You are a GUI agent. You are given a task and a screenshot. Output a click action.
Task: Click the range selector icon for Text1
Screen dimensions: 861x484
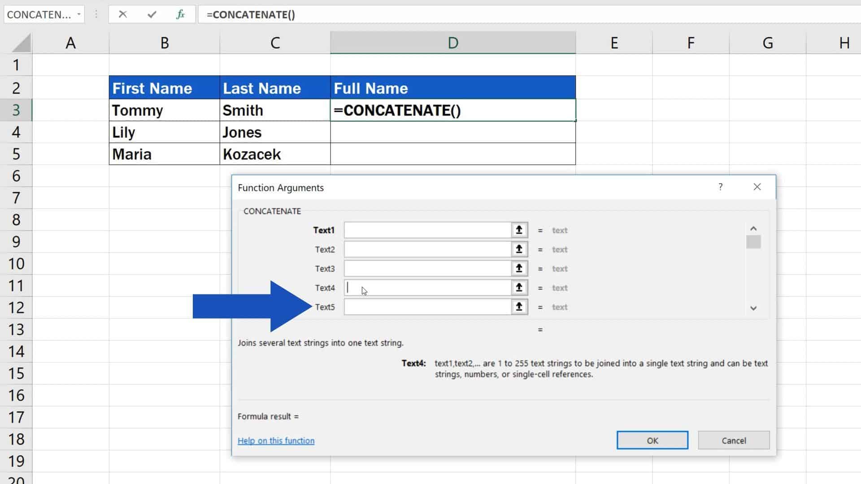(519, 230)
